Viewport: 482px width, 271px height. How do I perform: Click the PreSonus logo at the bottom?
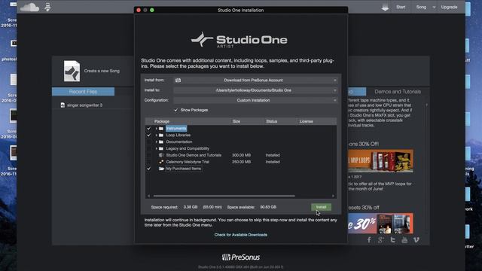coord(241,257)
